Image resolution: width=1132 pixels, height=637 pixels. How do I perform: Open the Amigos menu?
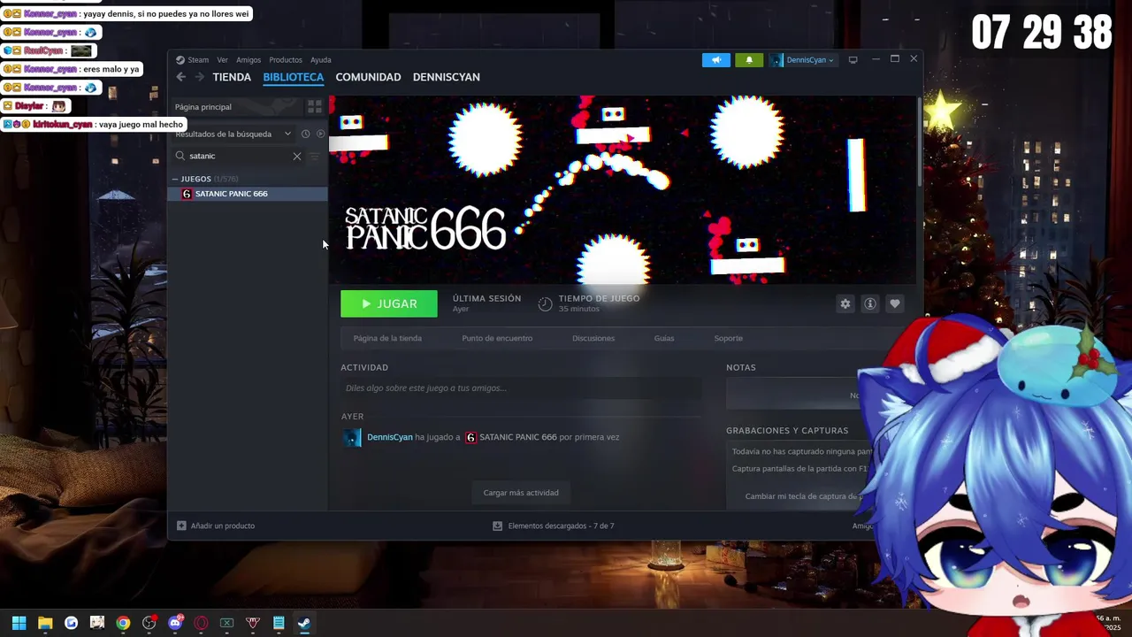(x=249, y=60)
